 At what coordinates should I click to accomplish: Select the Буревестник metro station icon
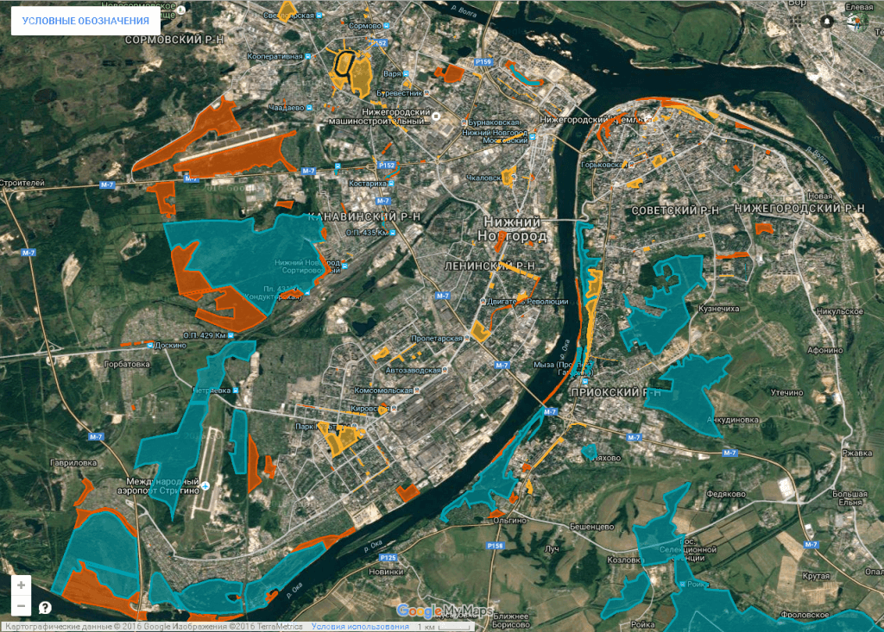coord(427,92)
